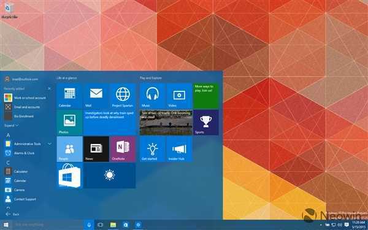Dismiss the Recently added list with X
Screen dimensions: 368x230
point(49,88)
